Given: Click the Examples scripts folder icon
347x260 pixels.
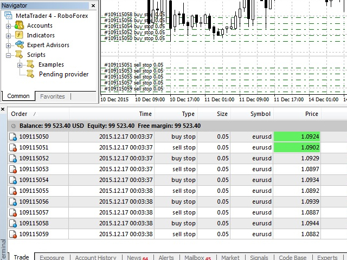Looking at the screenshot, I should click(30, 64).
